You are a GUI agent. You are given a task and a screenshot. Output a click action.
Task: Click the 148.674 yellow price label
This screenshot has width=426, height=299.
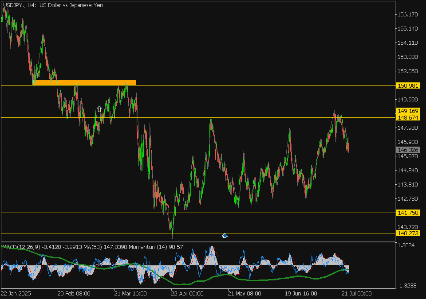[408, 117]
